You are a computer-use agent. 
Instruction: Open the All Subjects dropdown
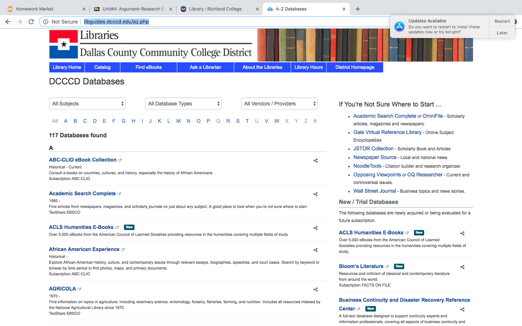click(87, 104)
